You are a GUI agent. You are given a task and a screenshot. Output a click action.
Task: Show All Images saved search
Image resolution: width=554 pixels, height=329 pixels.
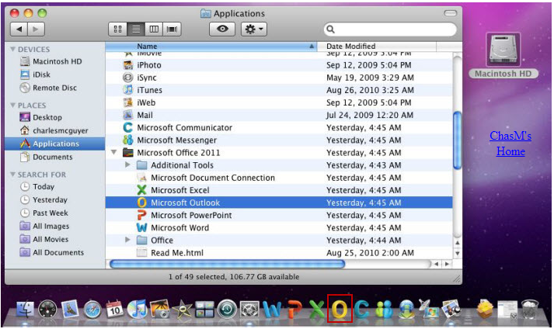[44, 226]
